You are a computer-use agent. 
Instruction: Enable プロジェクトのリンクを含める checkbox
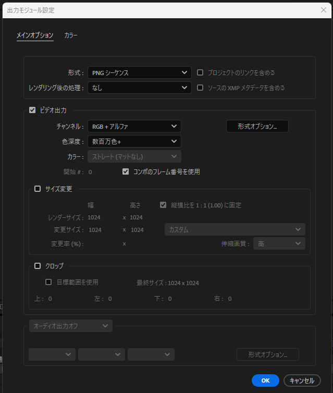[x=200, y=72]
